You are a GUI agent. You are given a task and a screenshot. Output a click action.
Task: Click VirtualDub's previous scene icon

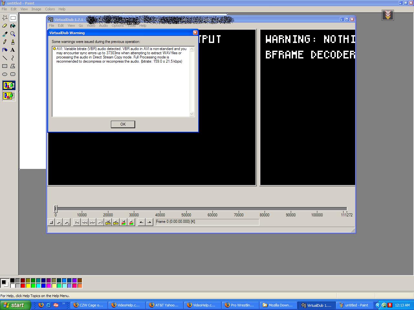[x=124, y=222]
